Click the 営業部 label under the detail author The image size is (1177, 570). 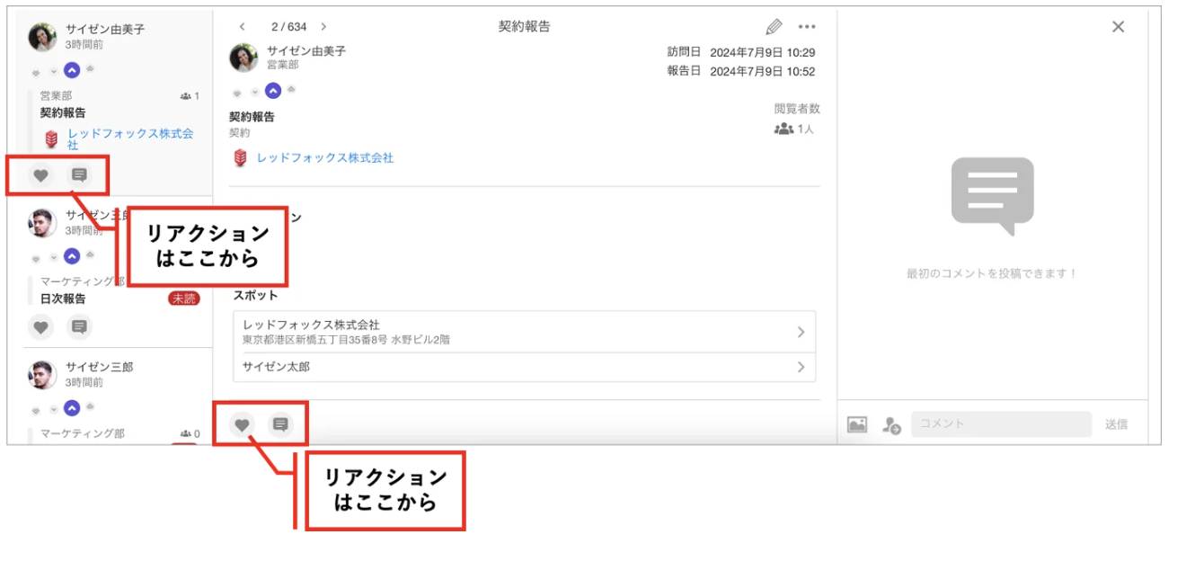pos(284,66)
